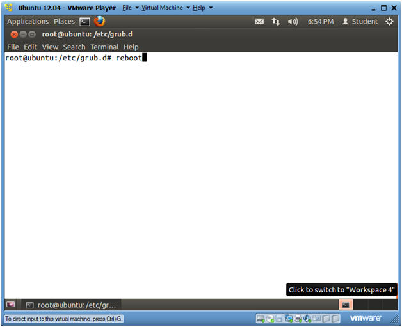
Task: Open the network connections indicator
Action: tap(276, 22)
